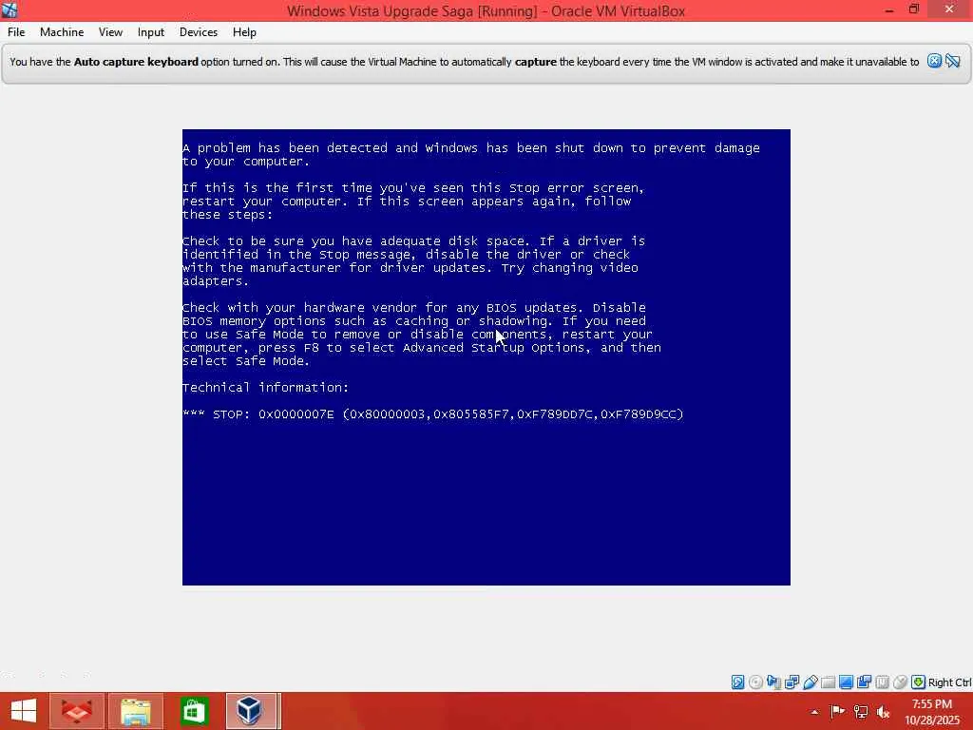The width and height of the screenshot is (973, 730).
Task: Show hidden system tray icons arrow
Action: [814, 712]
